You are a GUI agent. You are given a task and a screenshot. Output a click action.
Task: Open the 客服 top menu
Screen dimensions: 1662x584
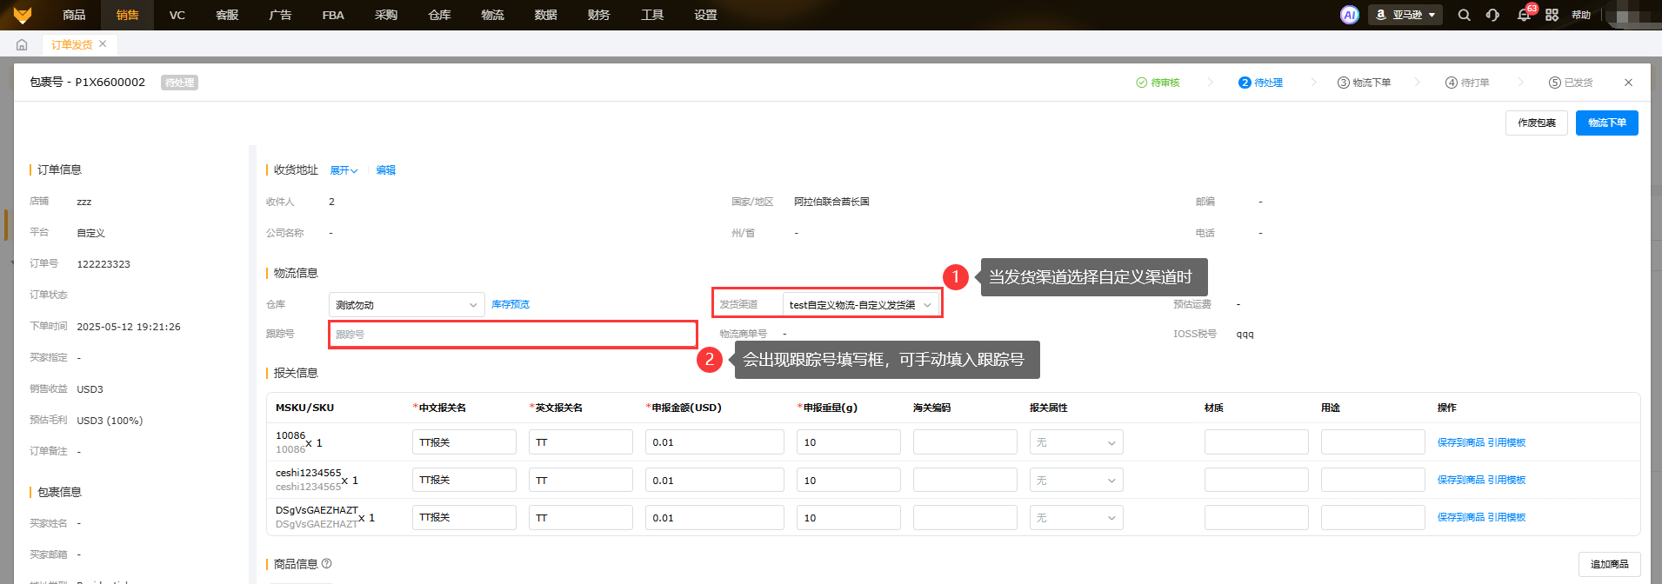pyautogui.click(x=227, y=15)
